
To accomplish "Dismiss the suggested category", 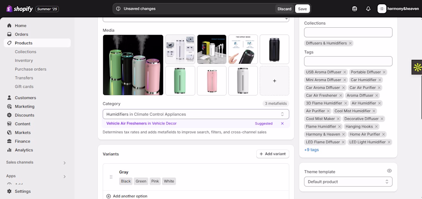I will [282, 123].
